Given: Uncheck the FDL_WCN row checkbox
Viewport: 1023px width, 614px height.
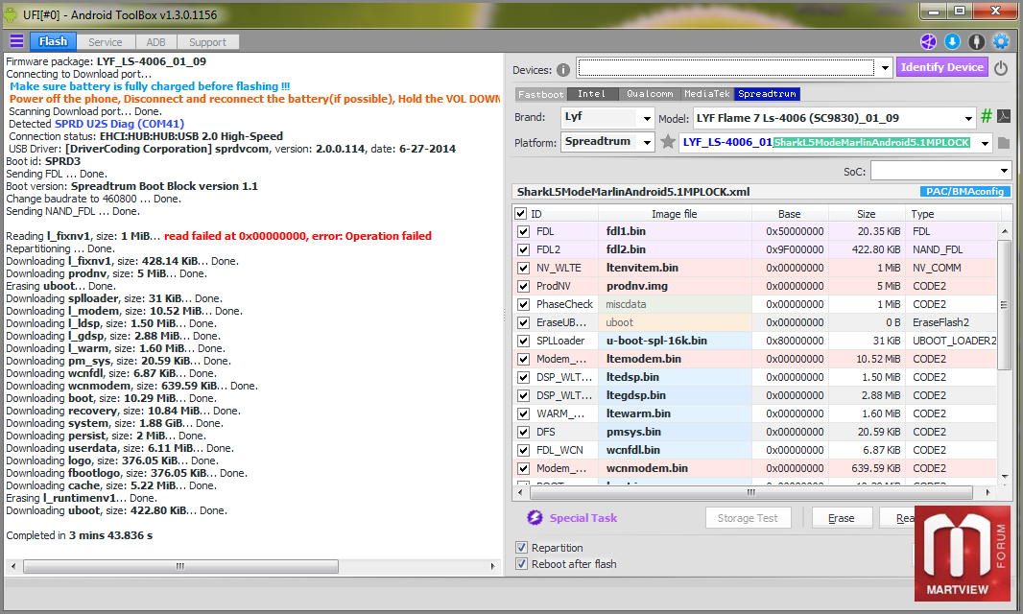Looking at the screenshot, I should point(523,450).
